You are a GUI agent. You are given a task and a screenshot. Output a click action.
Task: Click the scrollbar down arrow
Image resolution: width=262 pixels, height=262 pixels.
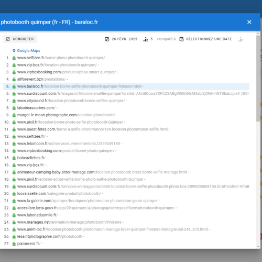coord(258,246)
